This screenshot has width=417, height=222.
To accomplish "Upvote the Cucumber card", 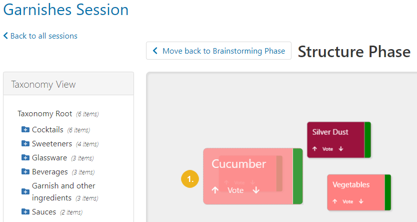I will coord(215,190).
